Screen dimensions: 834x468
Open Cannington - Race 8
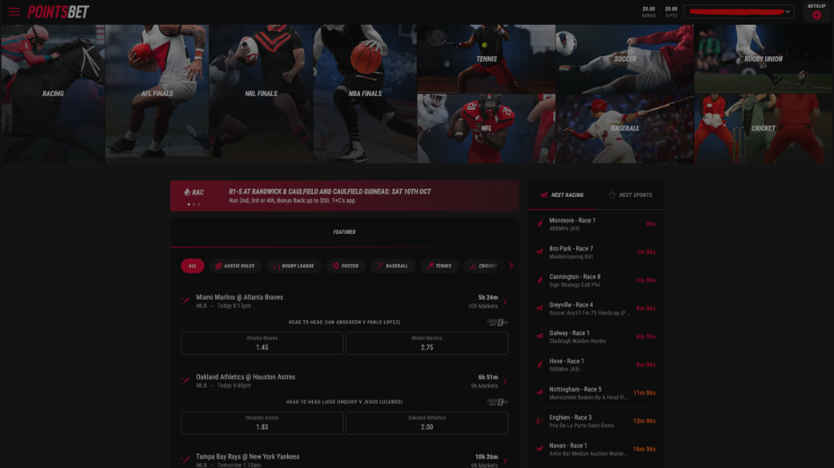click(595, 281)
